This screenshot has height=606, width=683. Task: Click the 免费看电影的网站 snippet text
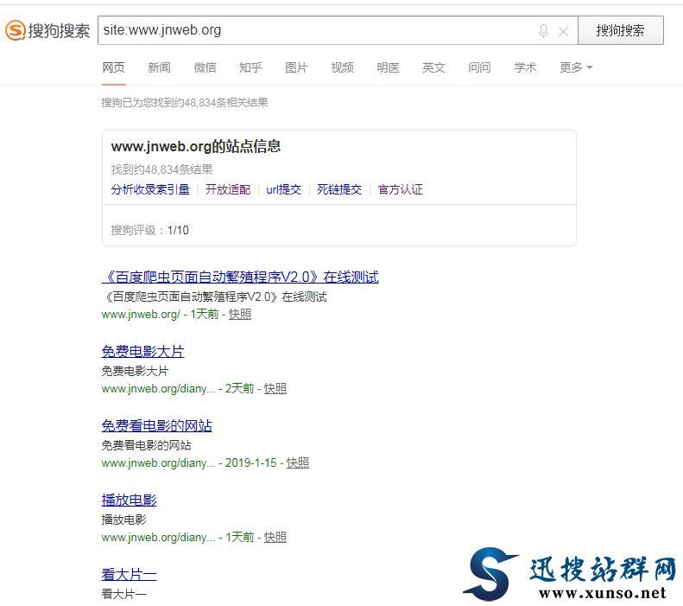147,445
